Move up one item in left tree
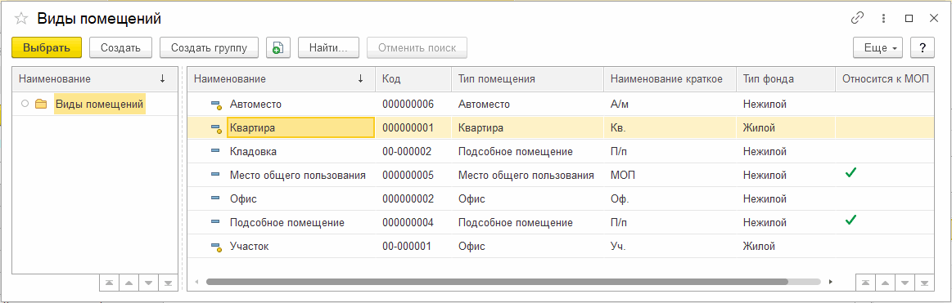Screen dimensions: 952x303 click(x=129, y=283)
